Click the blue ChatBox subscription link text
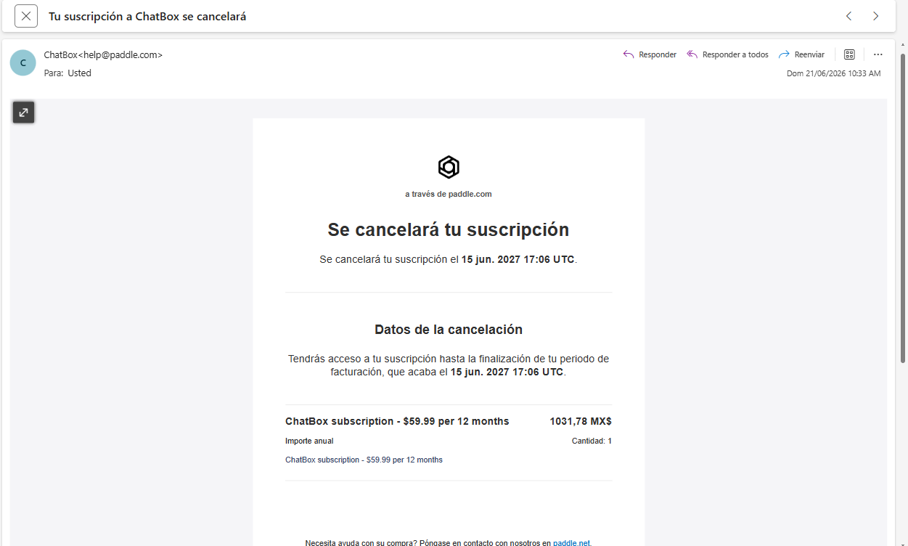 click(364, 460)
